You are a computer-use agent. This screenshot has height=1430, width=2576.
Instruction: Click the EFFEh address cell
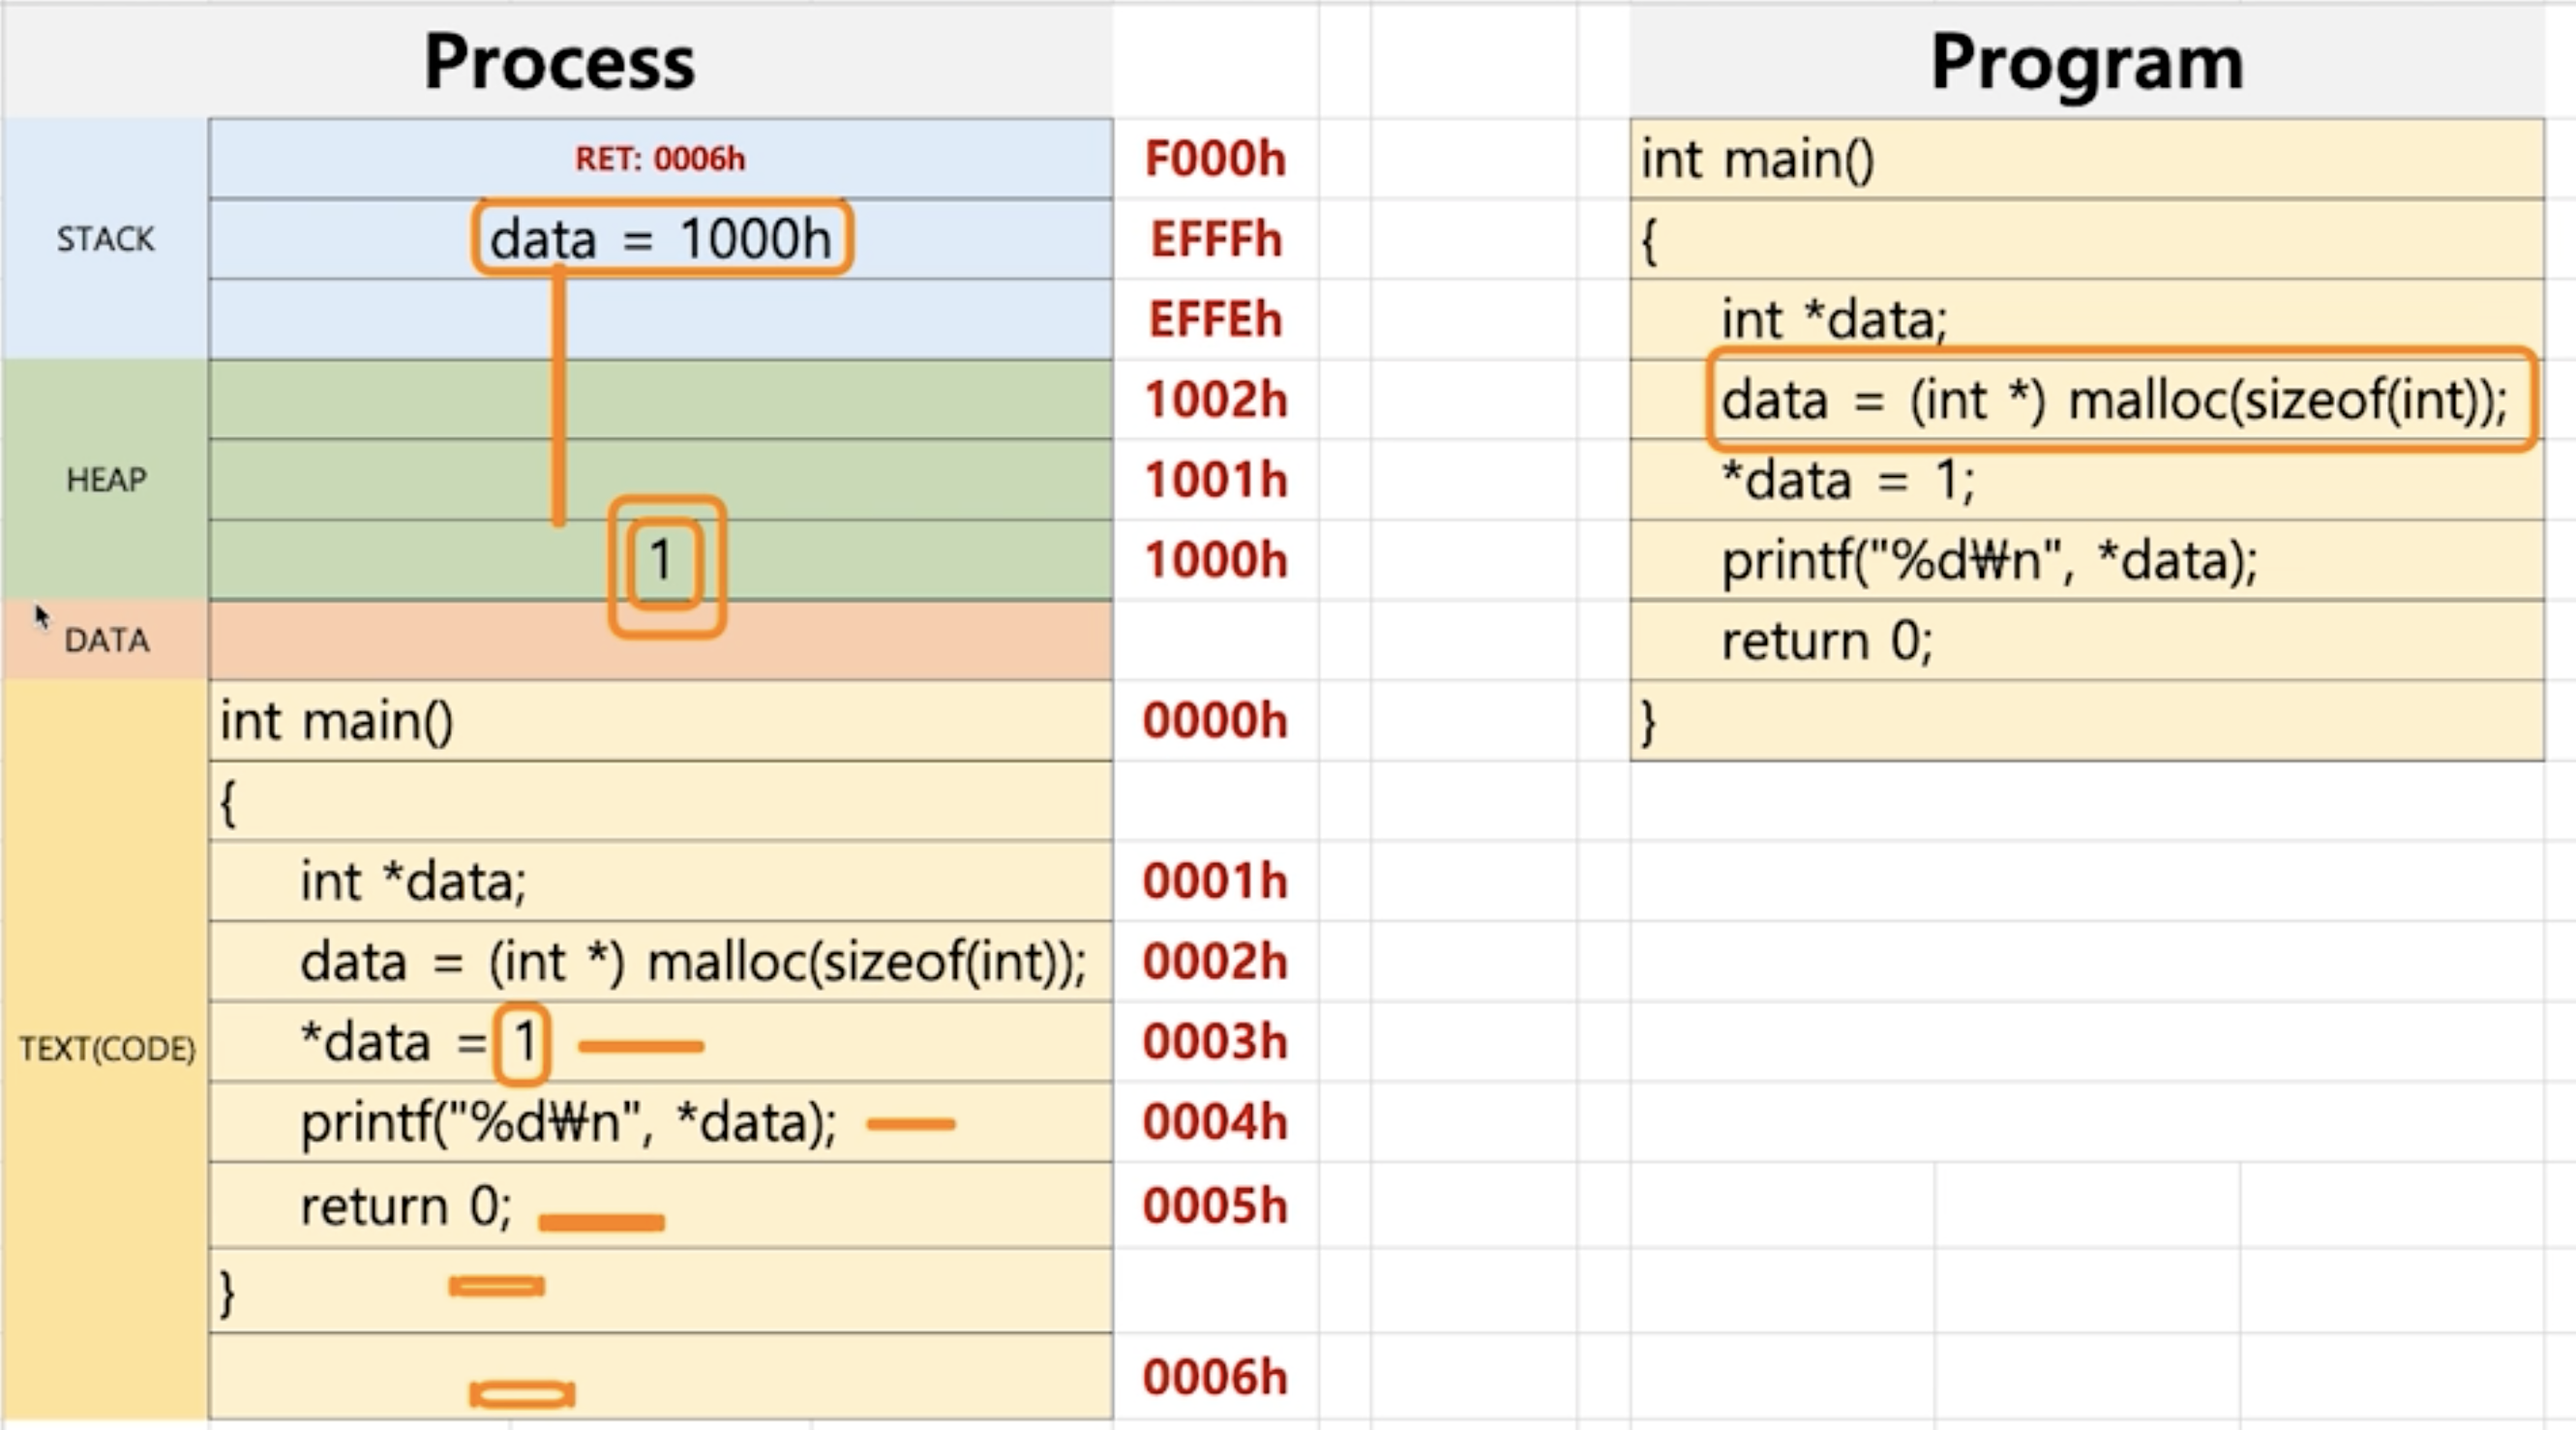(1215, 319)
